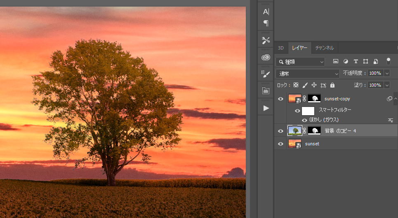Switch to the 3D panel tab
This screenshot has width=398, height=218.
(x=281, y=48)
